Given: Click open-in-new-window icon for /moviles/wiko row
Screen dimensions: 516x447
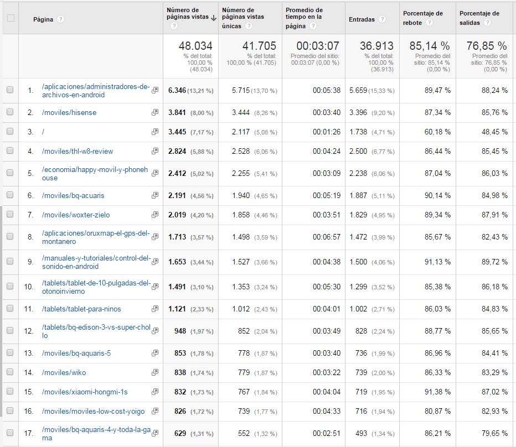Looking at the screenshot, I should pos(155,373).
